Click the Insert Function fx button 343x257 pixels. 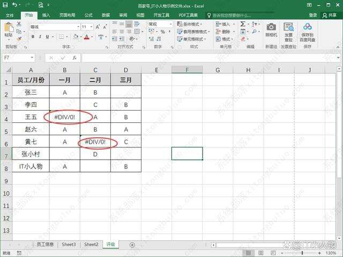pyautogui.click(x=74, y=58)
